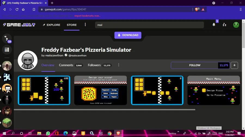Expand the Desktop toolbar chevron

pyautogui.click(x=178, y=132)
